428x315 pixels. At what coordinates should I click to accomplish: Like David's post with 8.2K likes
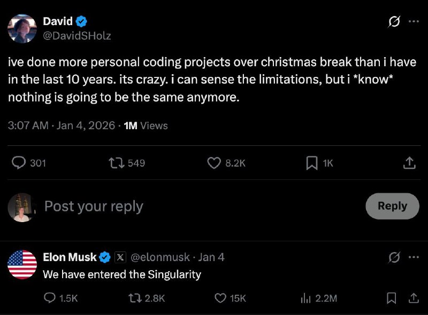(x=214, y=163)
